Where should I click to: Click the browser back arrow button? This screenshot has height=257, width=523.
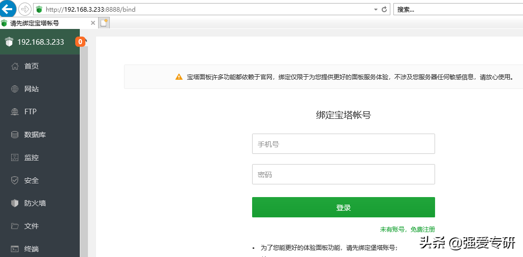(x=7, y=9)
